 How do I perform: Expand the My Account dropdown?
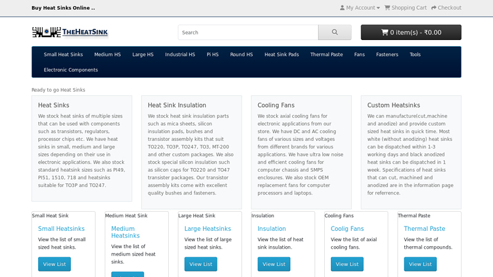(360, 8)
